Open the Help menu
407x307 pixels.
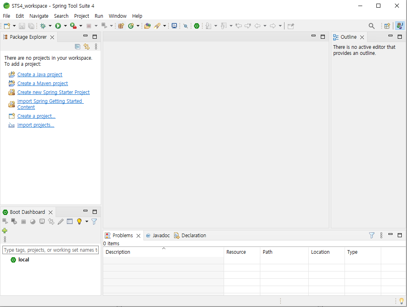(x=137, y=16)
